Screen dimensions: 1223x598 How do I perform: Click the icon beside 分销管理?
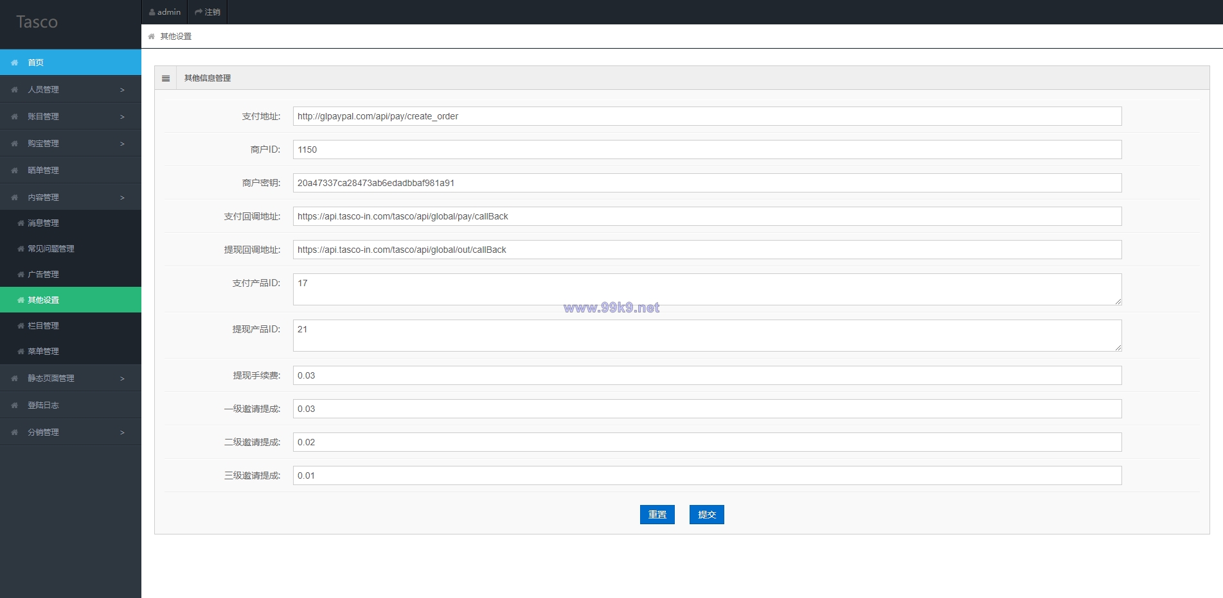(14, 432)
